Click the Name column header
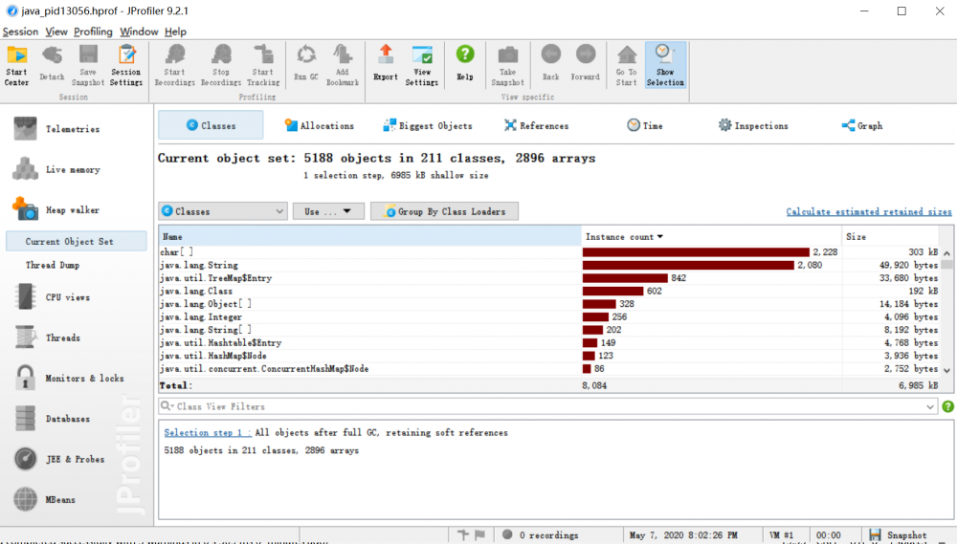This screenshot has width=957, height=544. click(x=369, y=237)
